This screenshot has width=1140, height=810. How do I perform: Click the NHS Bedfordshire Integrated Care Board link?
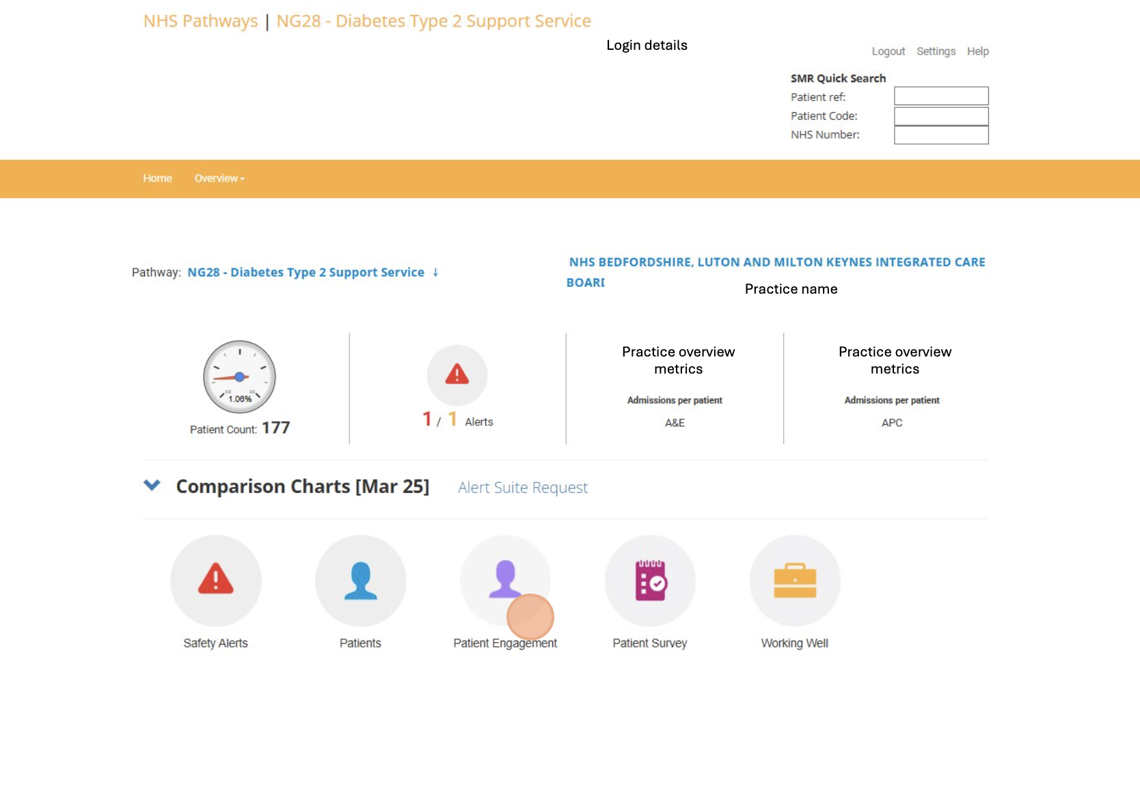click(x=776, y=272)
